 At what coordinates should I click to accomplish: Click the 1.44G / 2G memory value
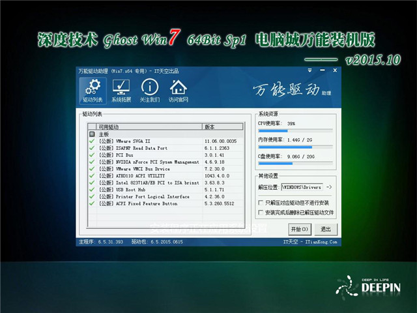tap(300, 140)
